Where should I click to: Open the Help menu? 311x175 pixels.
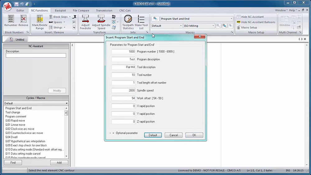click(x=293, y=10)
